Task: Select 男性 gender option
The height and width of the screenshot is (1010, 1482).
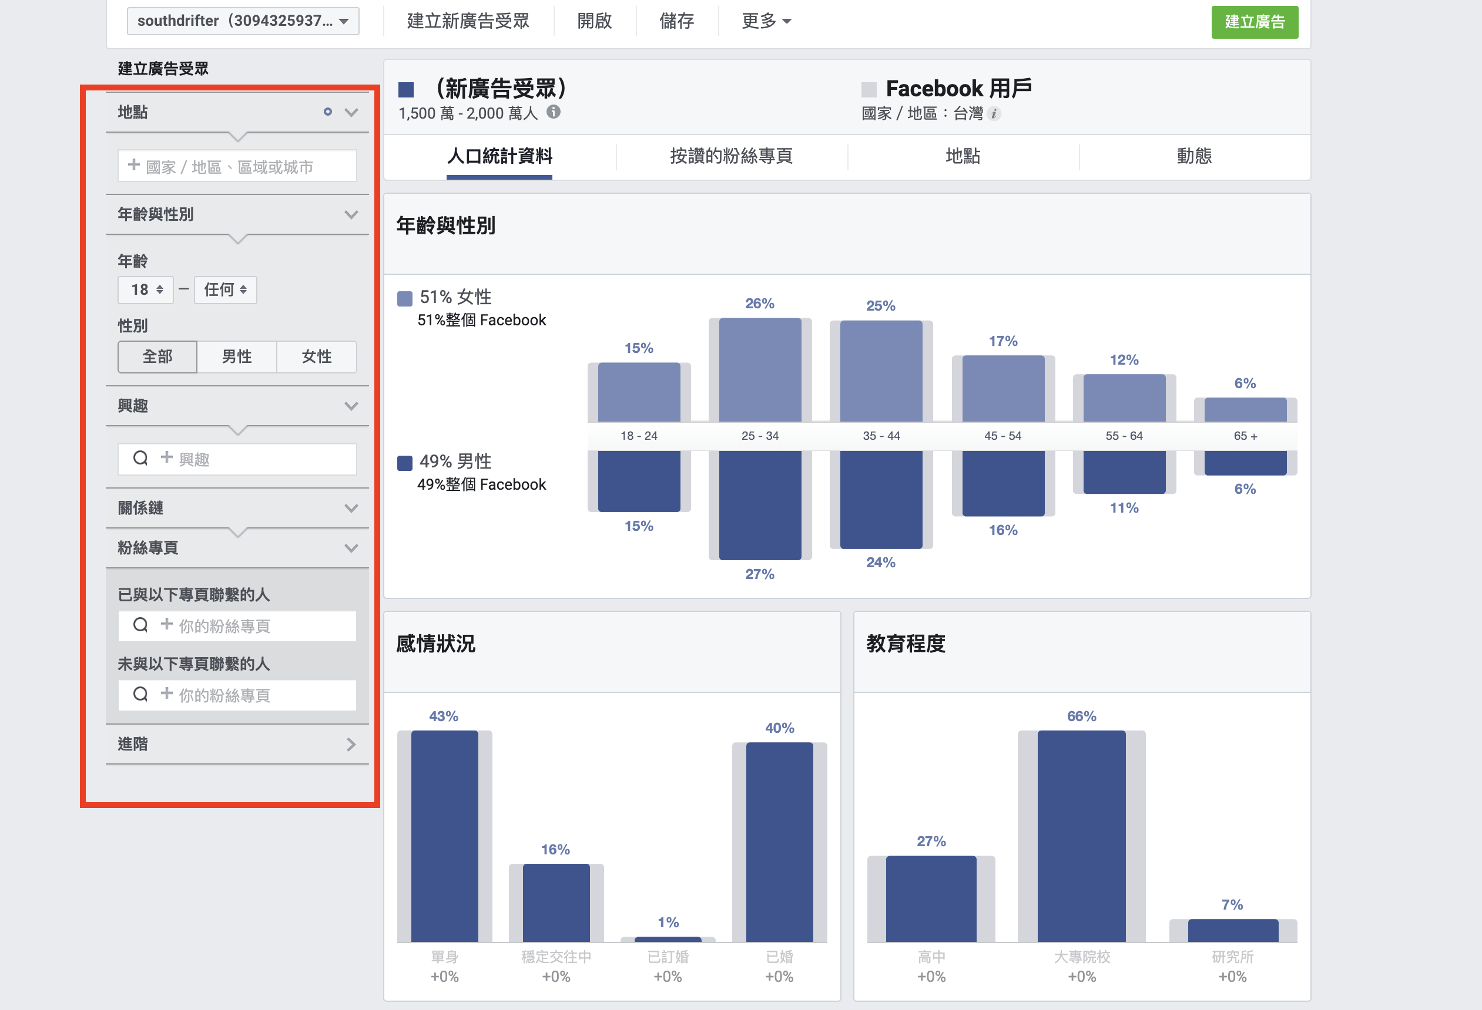Action: [x=237, y=357]
